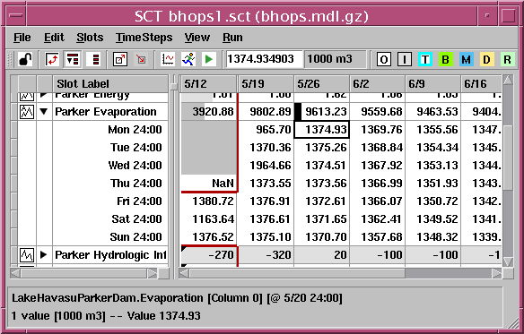Click the 1000 m3 units field
The width and height of the screenshot is (524, 334).
(x=336, y=59)
